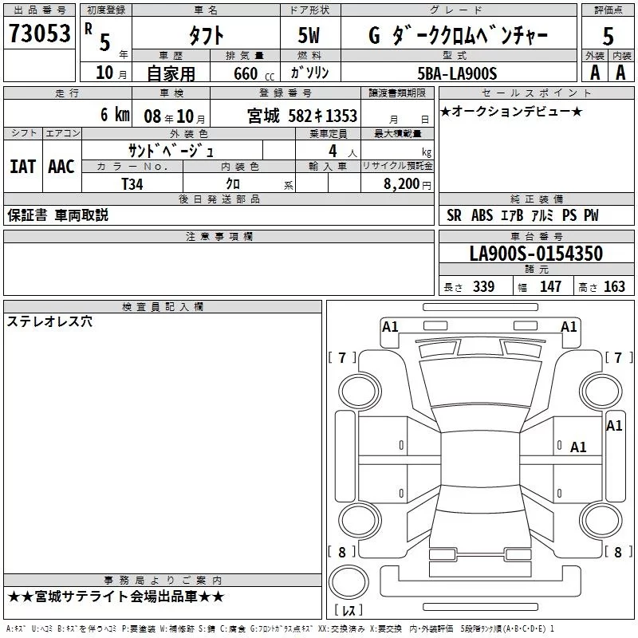
Task: Click the door type 5W
Action: (x=309, y=35)
